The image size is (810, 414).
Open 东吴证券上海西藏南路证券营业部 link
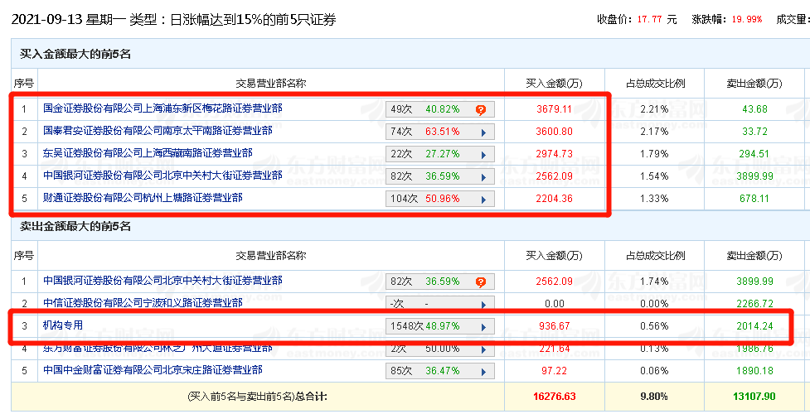(x=148, y=153)
